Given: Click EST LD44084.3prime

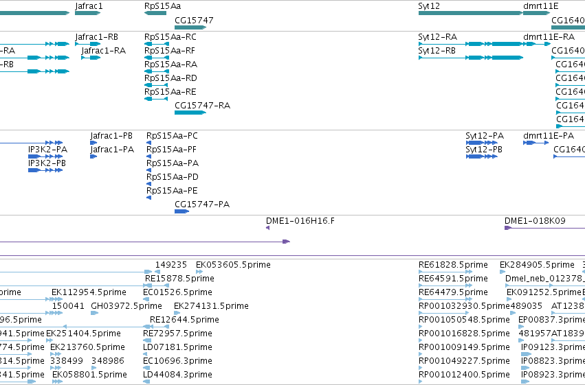Looking at the screenshot, I should pos(177,375).
